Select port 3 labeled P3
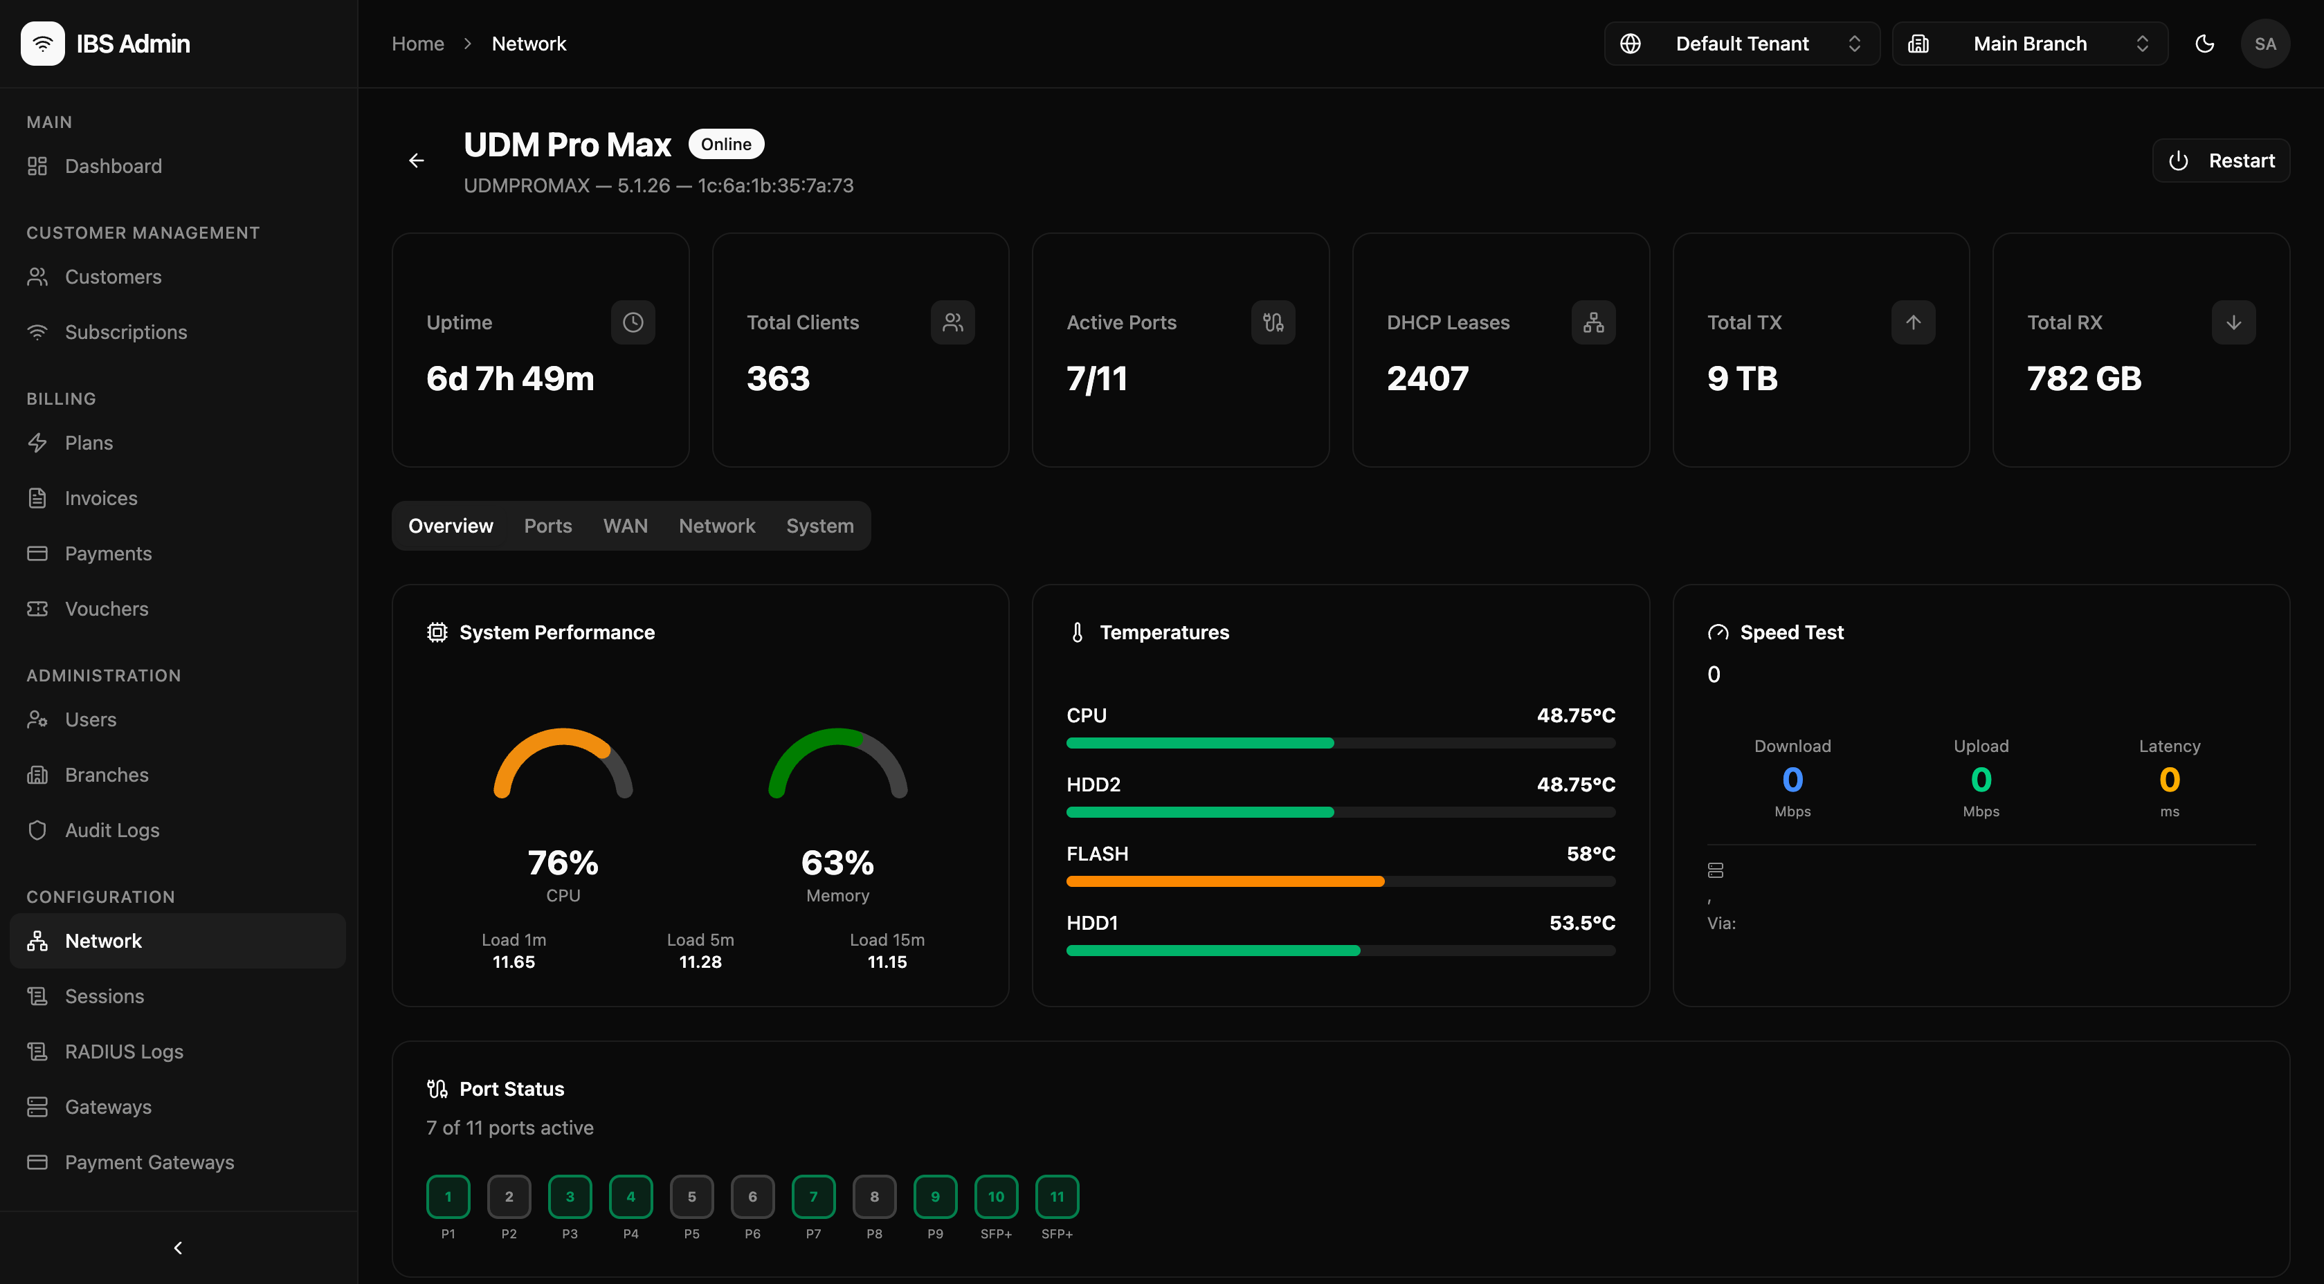 click(570, 1197)
